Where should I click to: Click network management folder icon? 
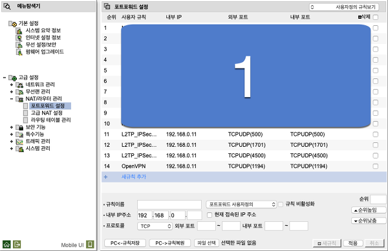click(x=19, y=85)
